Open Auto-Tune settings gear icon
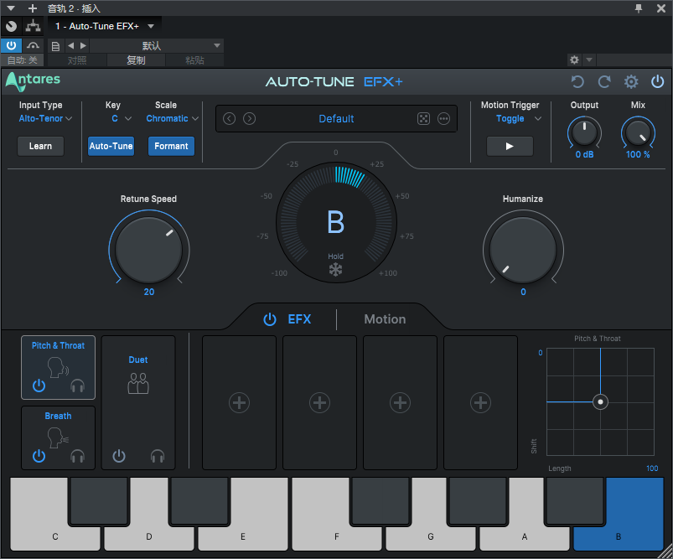The image size is (673, 559). 631,81
